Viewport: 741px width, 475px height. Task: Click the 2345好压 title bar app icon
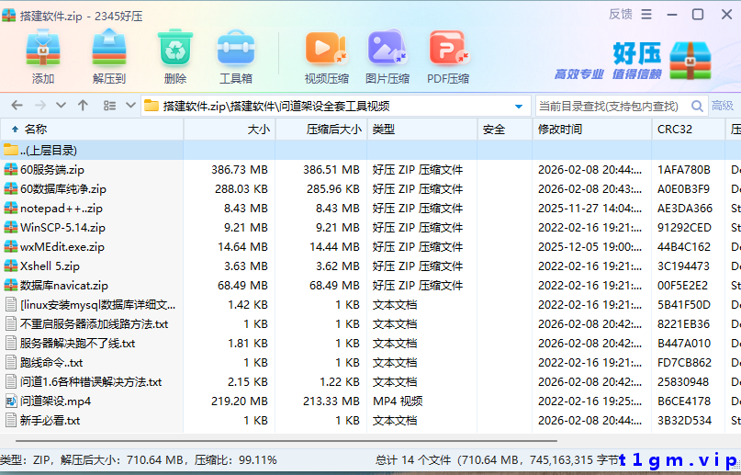8,15
